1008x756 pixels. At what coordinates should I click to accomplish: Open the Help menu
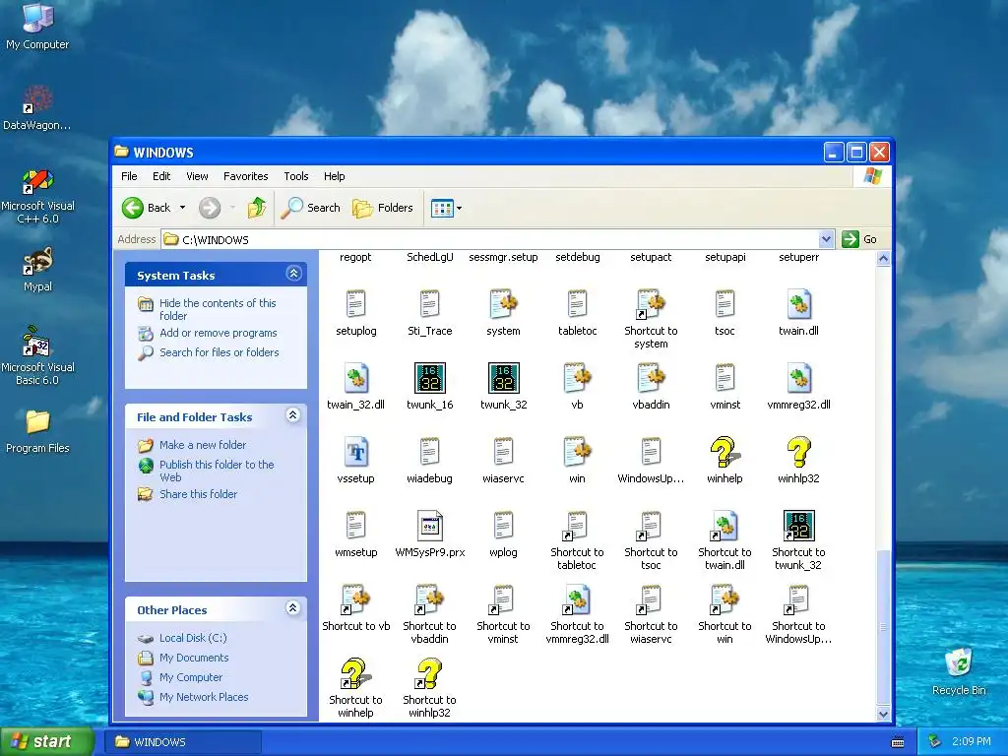[x=335, y=176]
